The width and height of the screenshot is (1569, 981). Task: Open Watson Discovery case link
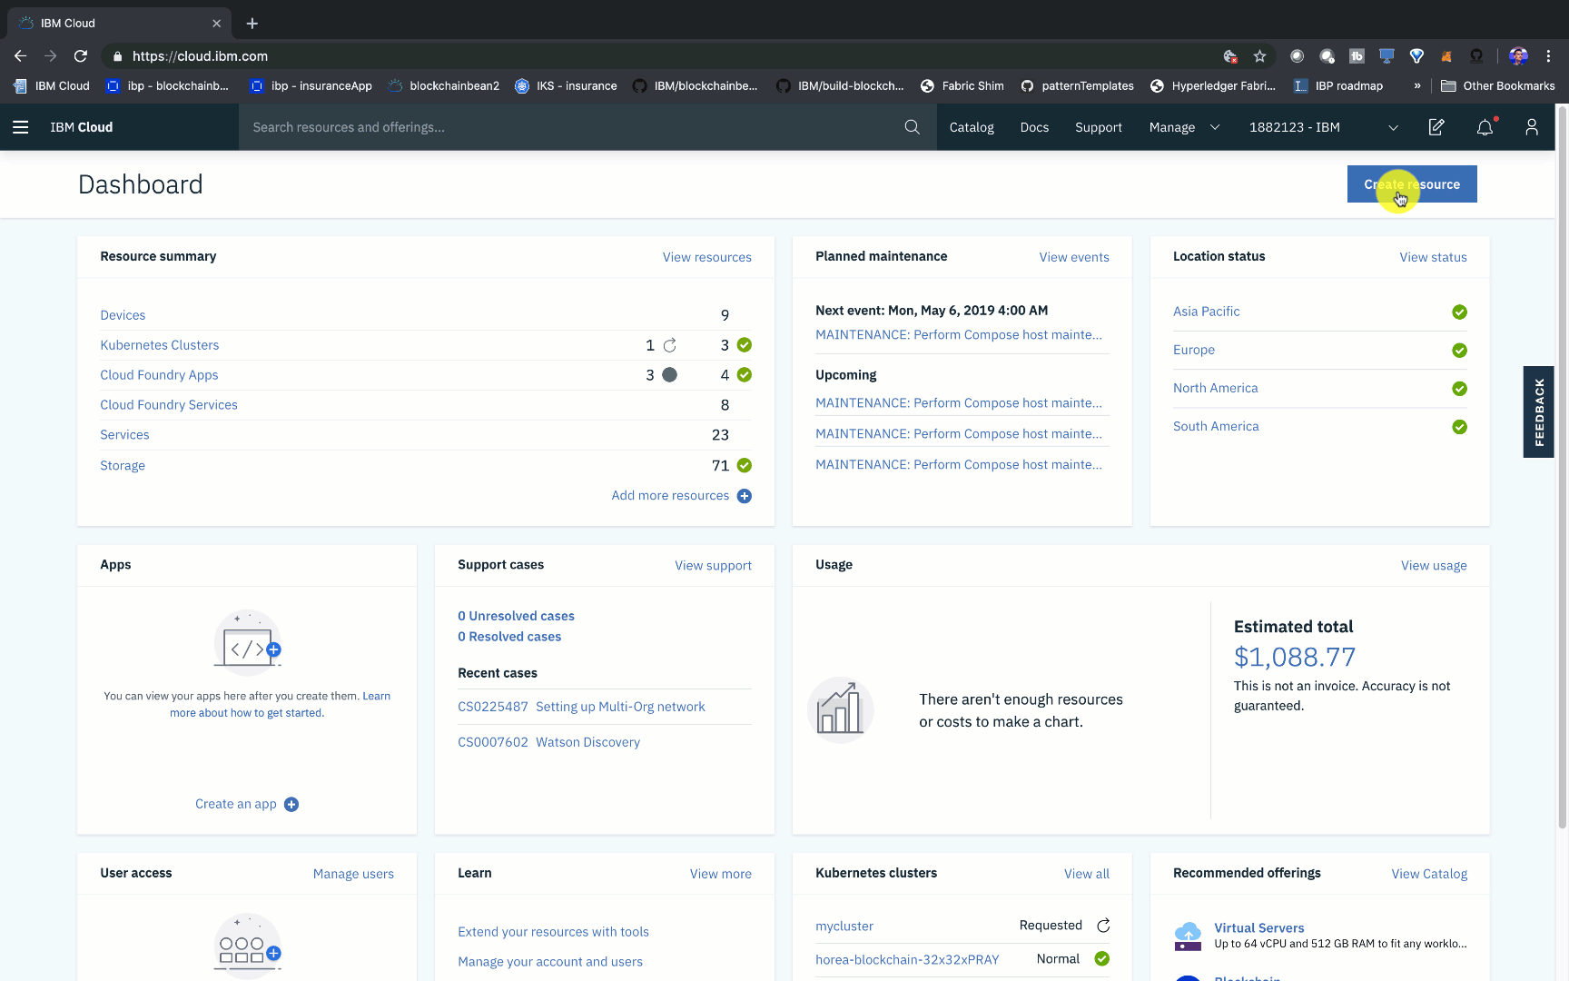pyautogui.click(x=587, y=742)
